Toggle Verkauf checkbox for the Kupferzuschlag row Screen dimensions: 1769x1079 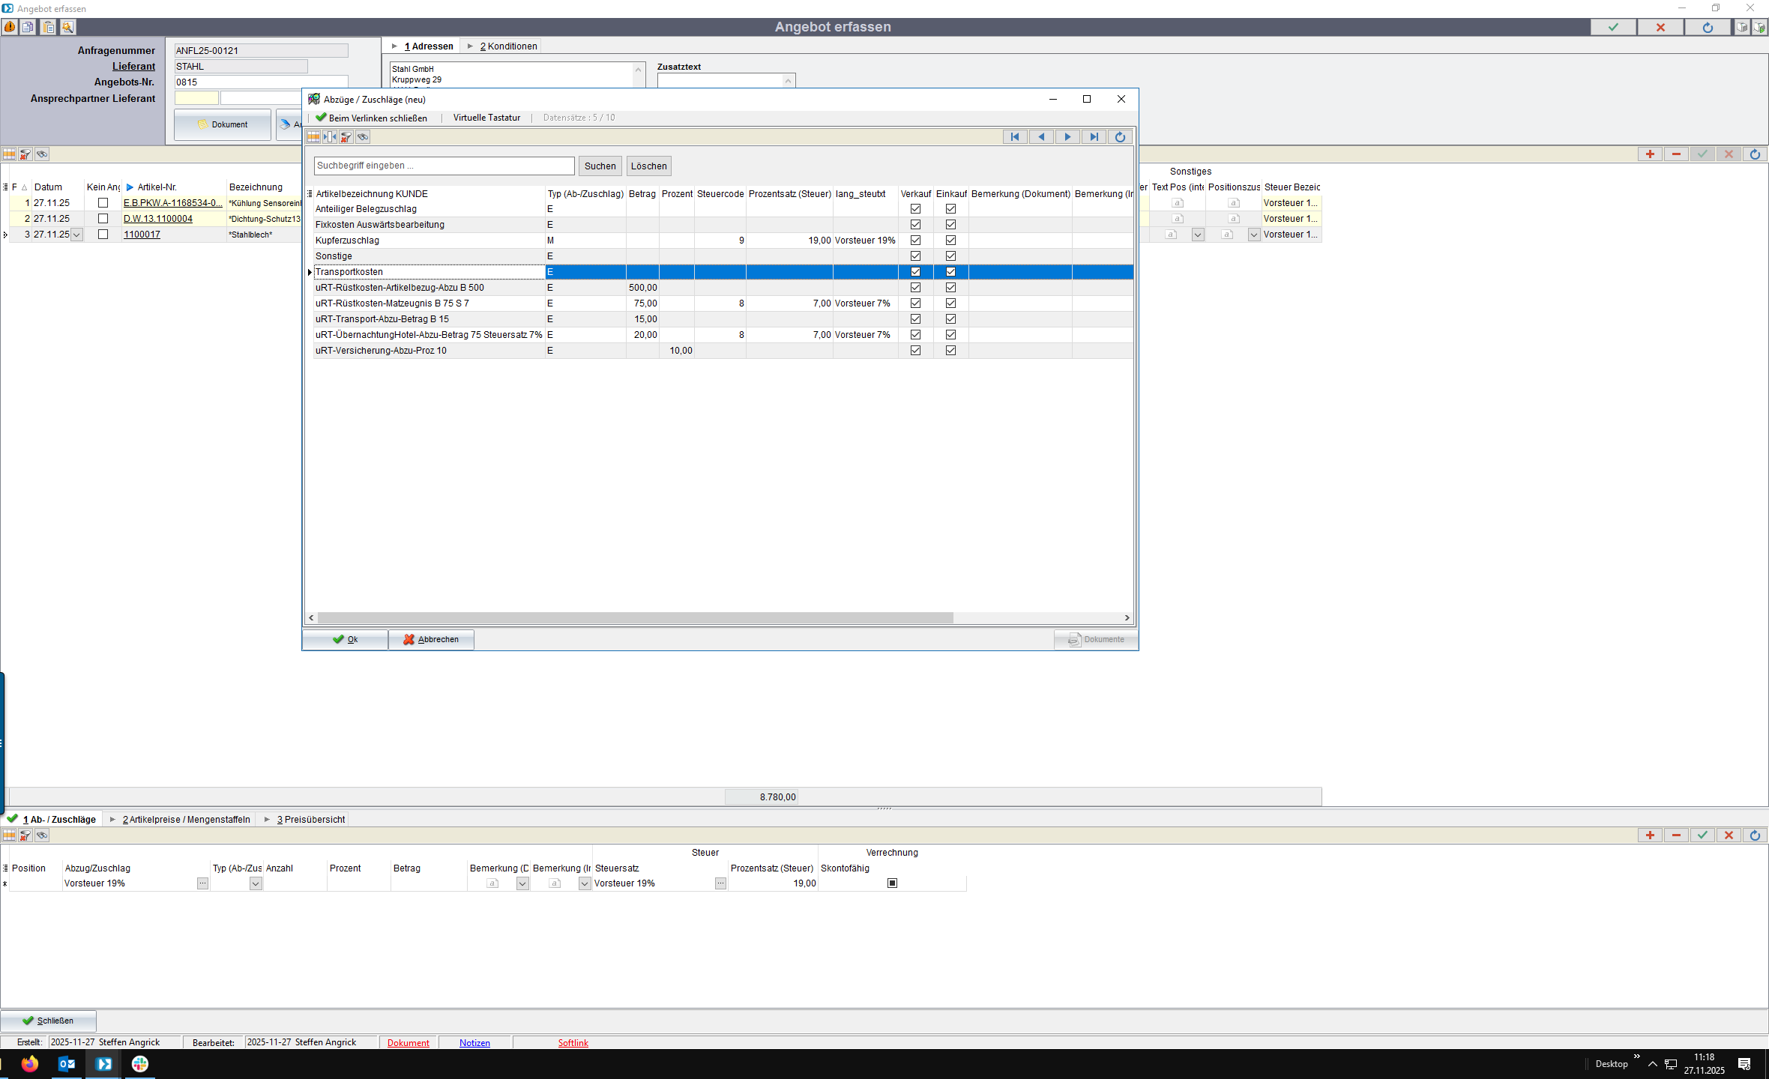pyautogui.click(x=915, y=241)
